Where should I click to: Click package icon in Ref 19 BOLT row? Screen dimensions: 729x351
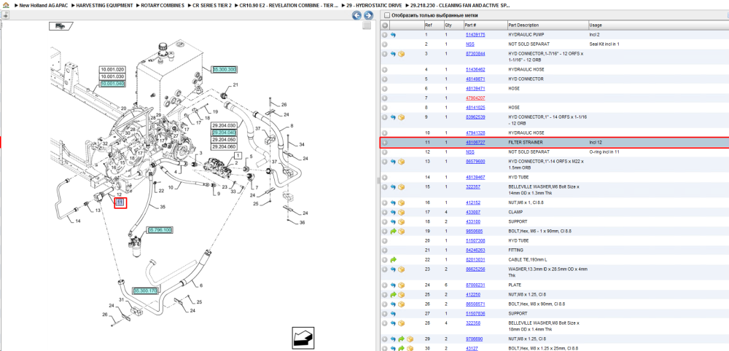(401, 232)
